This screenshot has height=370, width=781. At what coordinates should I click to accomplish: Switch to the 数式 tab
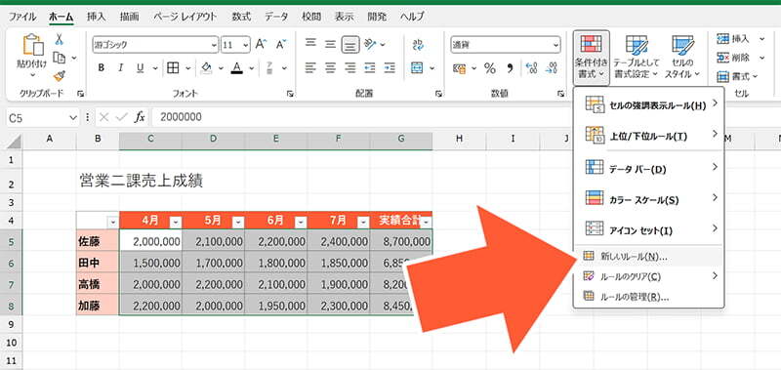tap(241, 17)
